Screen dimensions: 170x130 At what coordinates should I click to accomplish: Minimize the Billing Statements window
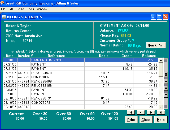(x=153, y=17)
